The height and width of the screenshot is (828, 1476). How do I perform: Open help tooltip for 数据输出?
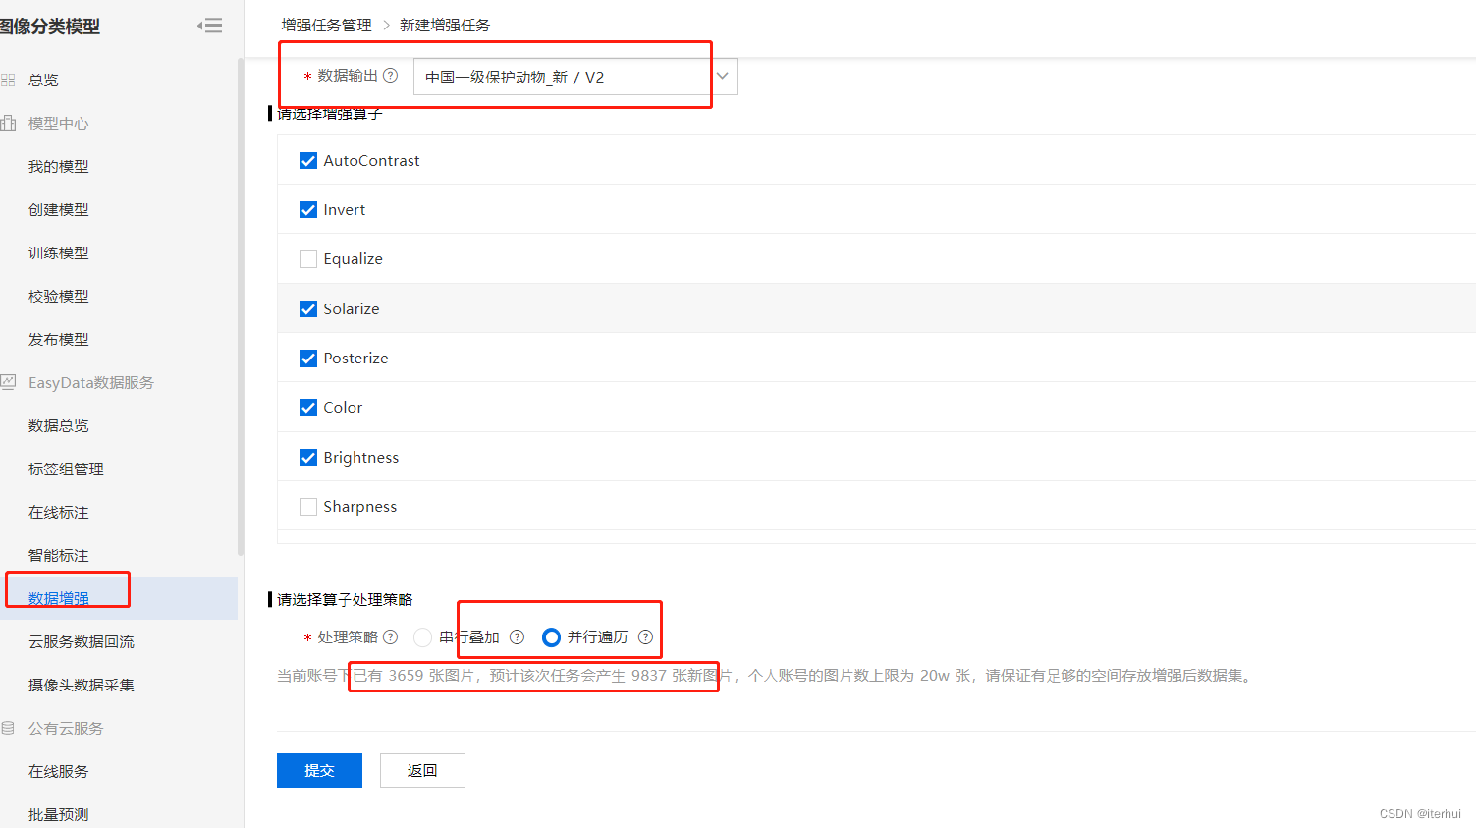390,76
